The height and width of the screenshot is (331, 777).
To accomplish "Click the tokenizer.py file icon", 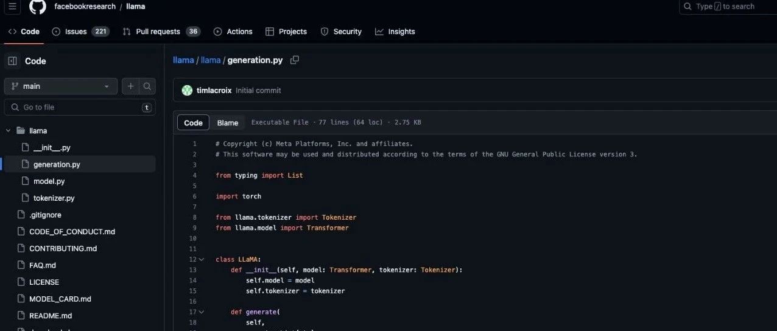I will 25,198.
